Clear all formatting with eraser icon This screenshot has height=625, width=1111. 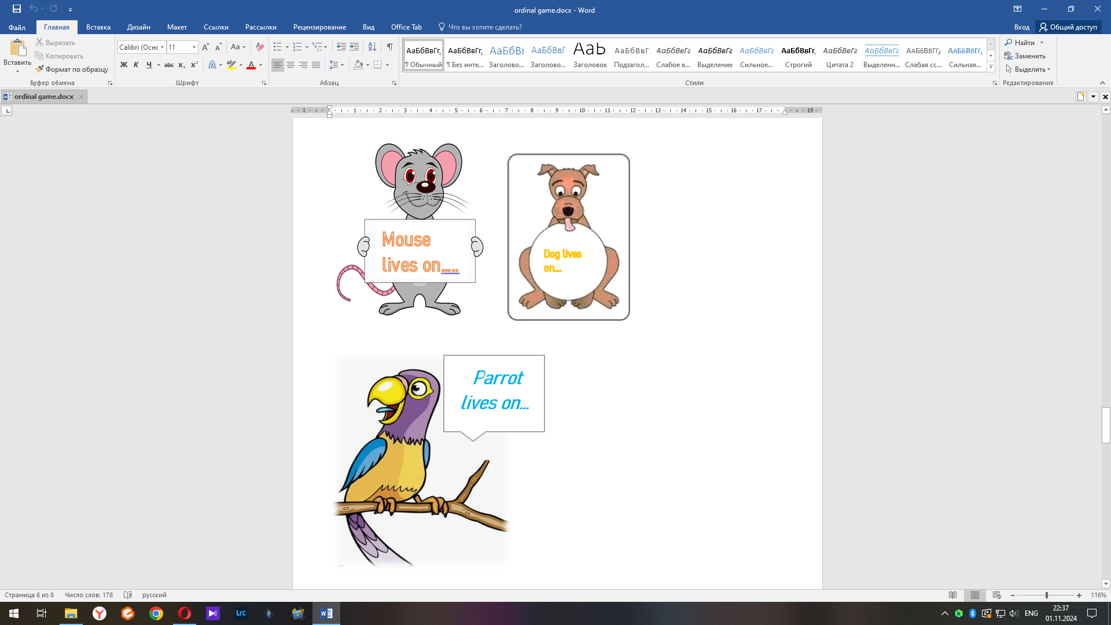click(x=260, y=47)
